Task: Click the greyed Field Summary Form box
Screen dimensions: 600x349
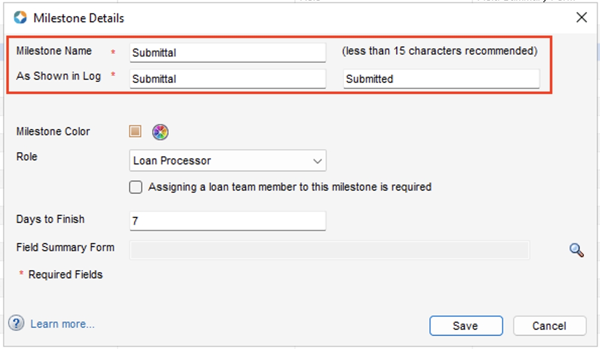Action: click(x=329, y=250)
